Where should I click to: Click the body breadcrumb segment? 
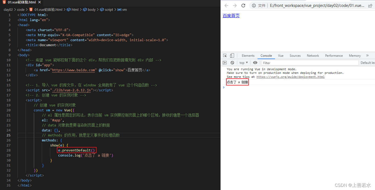pos(92,9)
